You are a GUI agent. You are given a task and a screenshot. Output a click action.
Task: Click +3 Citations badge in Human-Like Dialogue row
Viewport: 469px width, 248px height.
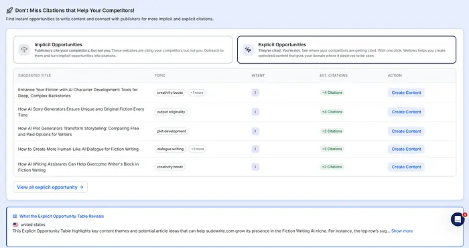pyautogui.click(x=332, y=149)
